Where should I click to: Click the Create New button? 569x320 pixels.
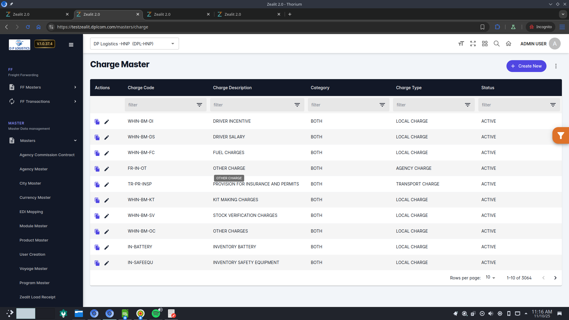(x=526, y=66)
